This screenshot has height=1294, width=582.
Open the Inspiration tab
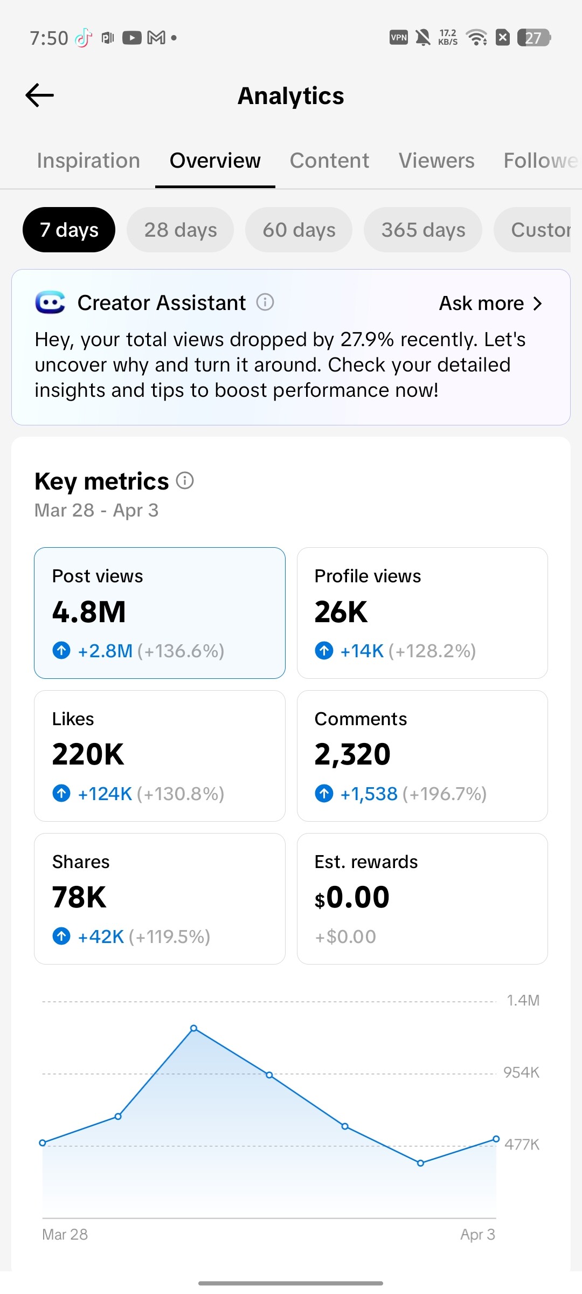(88, 161)
